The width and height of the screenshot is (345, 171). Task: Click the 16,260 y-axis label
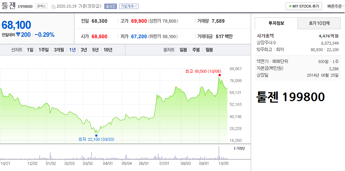(236, 140)
